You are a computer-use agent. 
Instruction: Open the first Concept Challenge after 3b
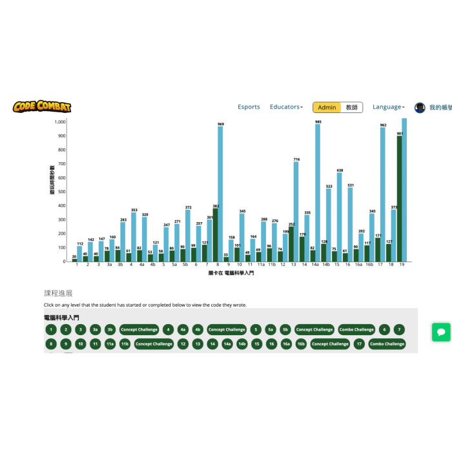pos(139,329)
